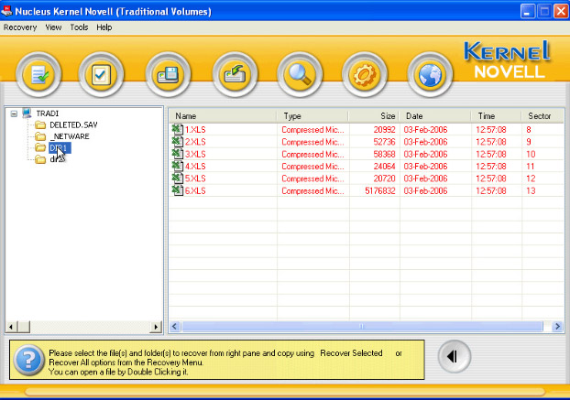Select file 6.XLS

tap(195, 191)
